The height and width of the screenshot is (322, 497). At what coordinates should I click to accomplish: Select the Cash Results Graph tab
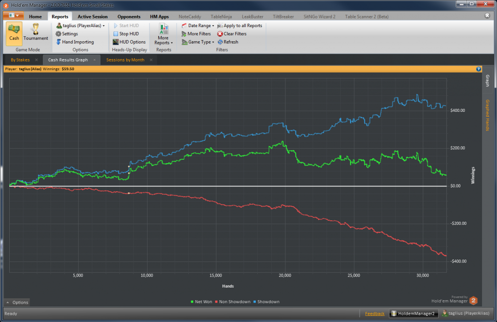point(68,60)
